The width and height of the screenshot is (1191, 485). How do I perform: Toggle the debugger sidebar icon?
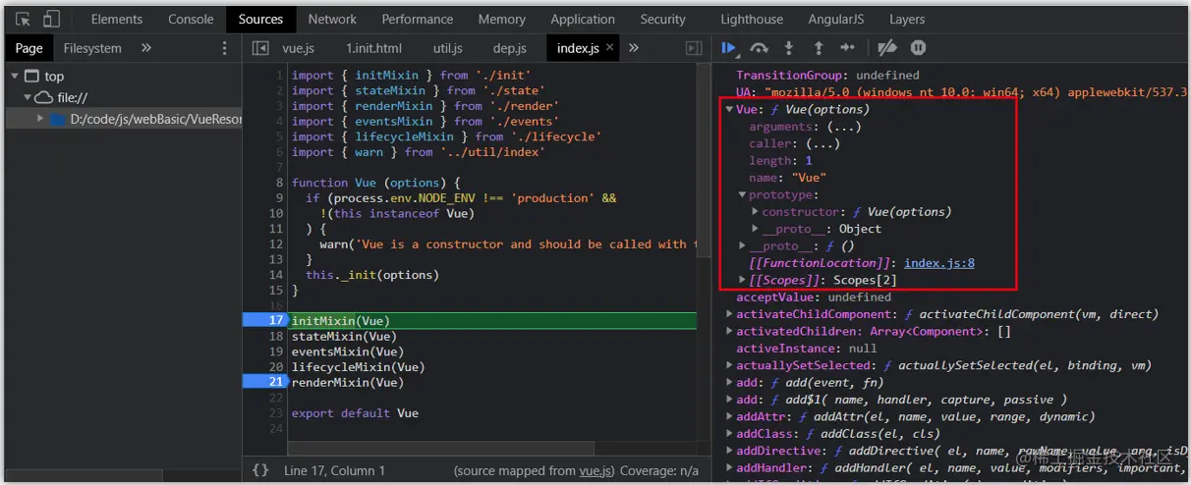(694, 48)
